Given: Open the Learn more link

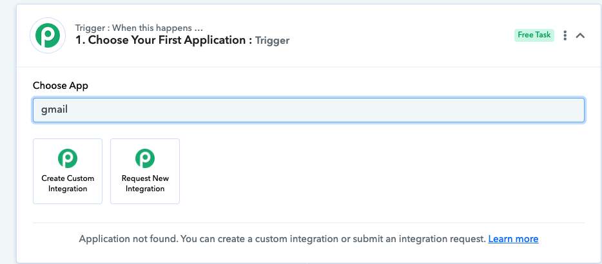Looking at the screenshot, I should tap(513, 239).
